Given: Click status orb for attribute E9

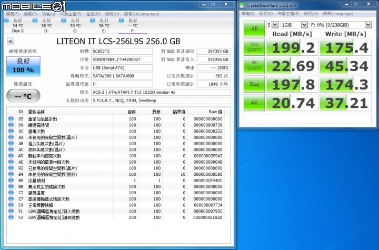Looking at the screenshot, I should point(11,205).
